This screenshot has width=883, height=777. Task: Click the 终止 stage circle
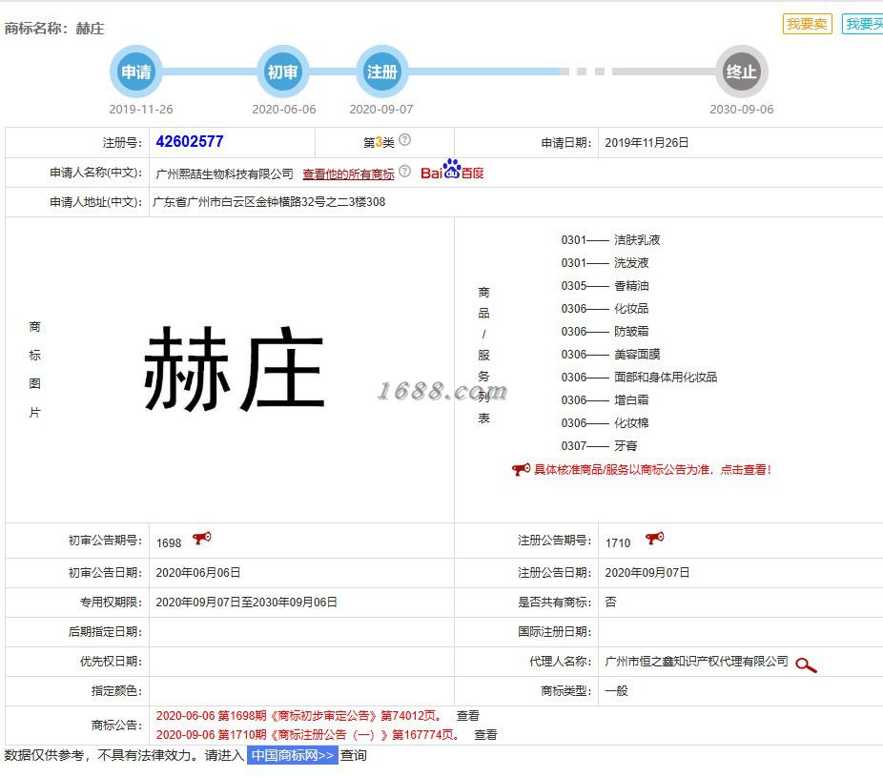(x=742, y=72)
